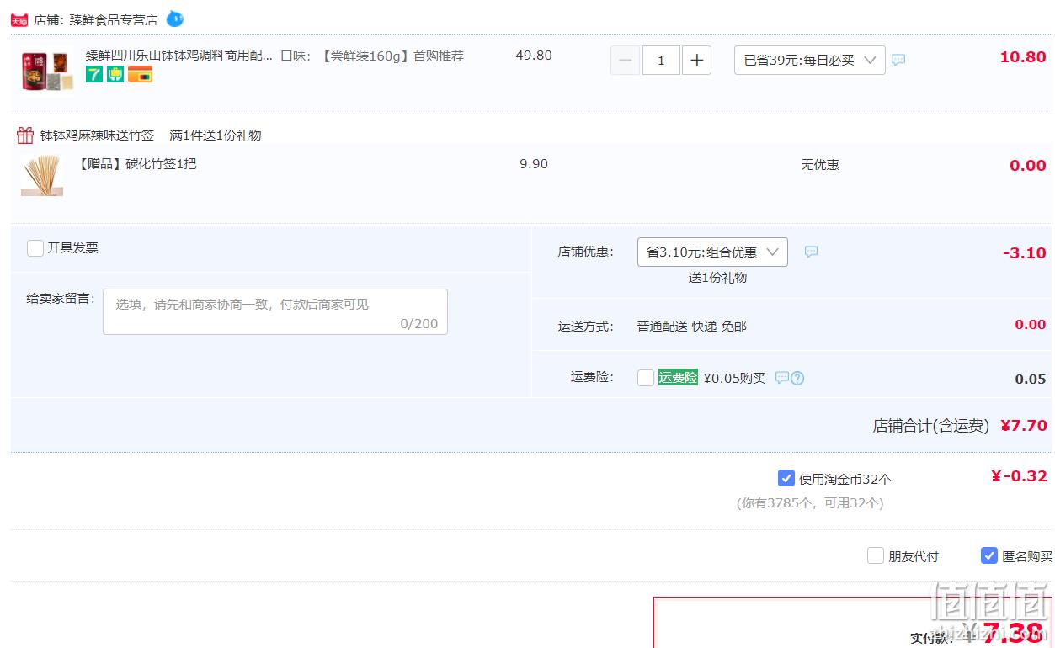The image size is (1055, 648).
Task: Open the 臻鲜四川乐山钵钵鸡调料 product title link
Action: 179,56
